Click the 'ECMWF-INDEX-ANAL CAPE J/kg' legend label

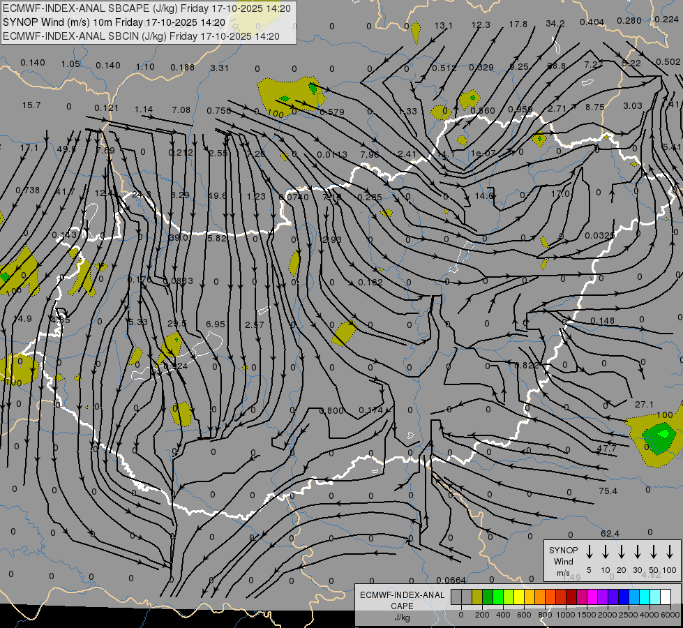tap(402, 606)
